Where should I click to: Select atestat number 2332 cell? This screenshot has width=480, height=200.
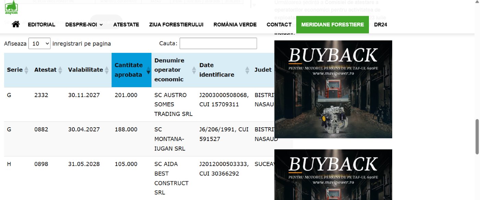coord(41,95)
